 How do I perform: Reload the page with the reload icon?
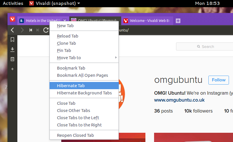46,30
